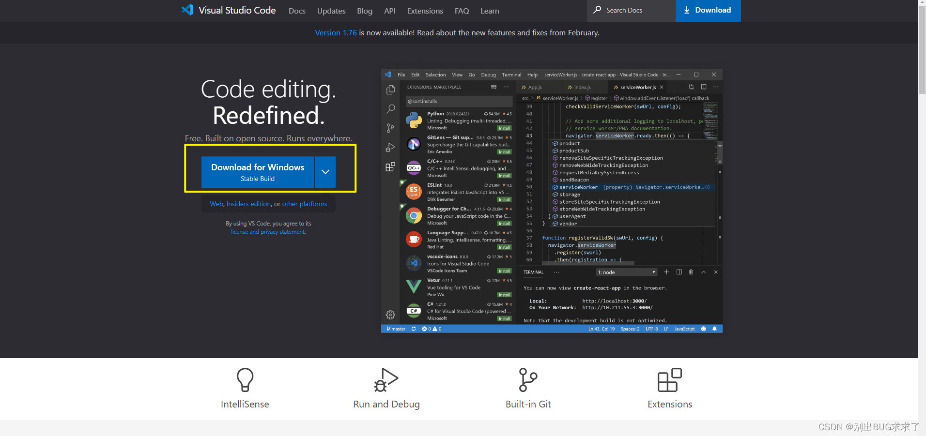Open the license and privacy statement link

click(268, 232)
